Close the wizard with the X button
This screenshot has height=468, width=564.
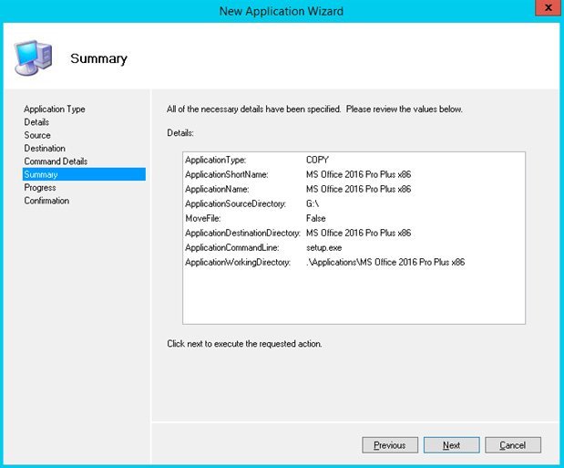(x=549, y=7)
